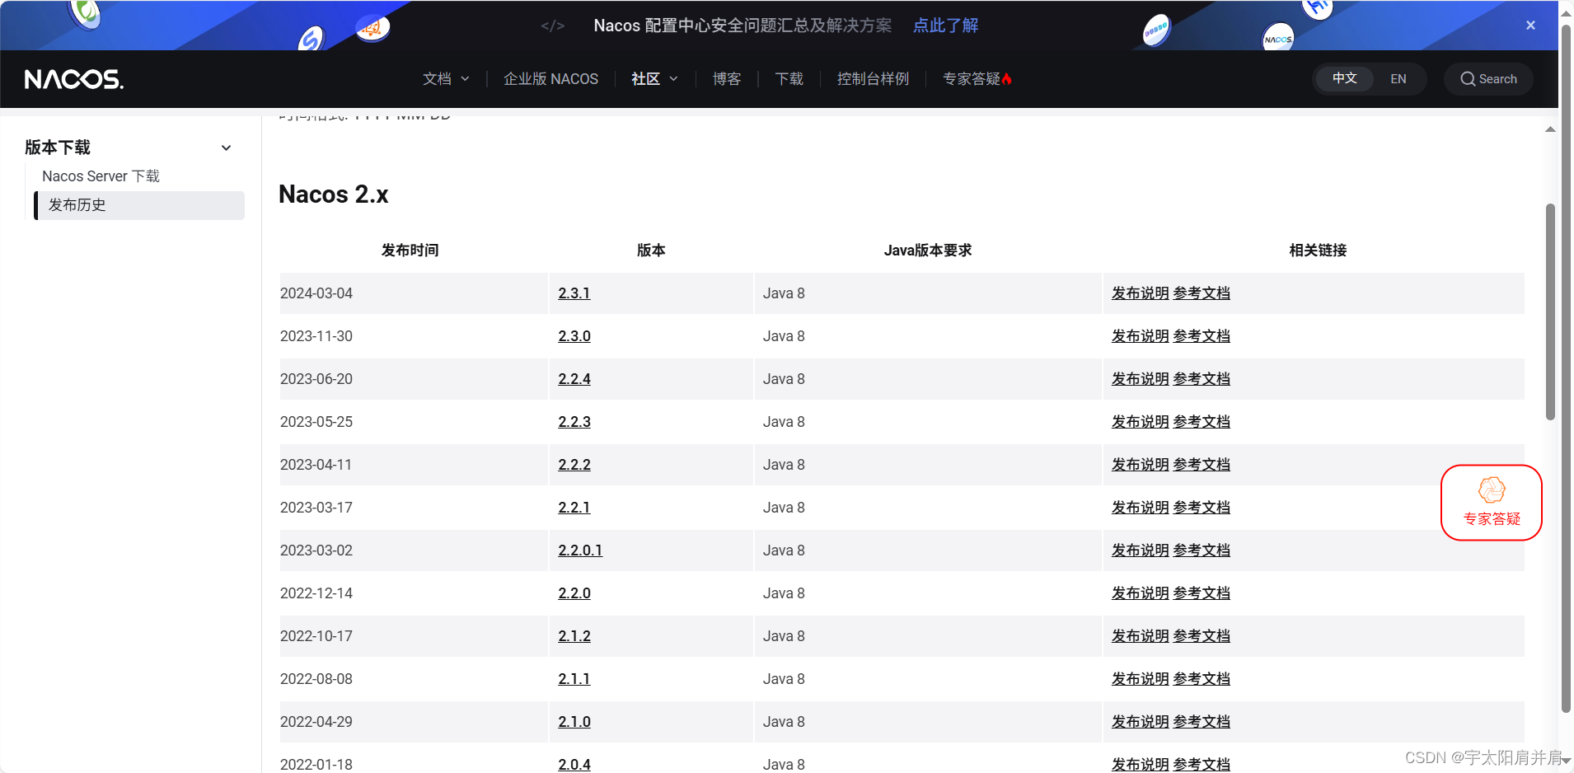Open version 2.2.4 link

click(574, 379)
